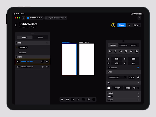Switch to the Prototype tab
The width and height of the screenshot is (156, 117).
tap(123, 45)
